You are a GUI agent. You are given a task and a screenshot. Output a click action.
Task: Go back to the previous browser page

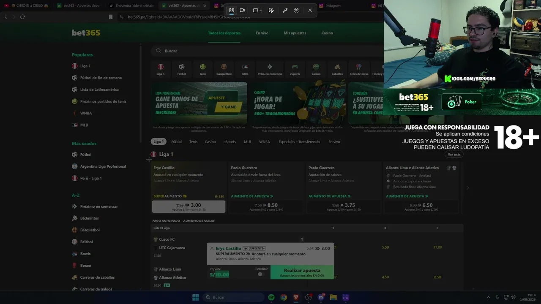click(5, 17)
